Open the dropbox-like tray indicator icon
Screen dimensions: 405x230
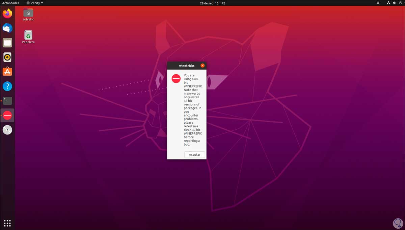(379, 3)
